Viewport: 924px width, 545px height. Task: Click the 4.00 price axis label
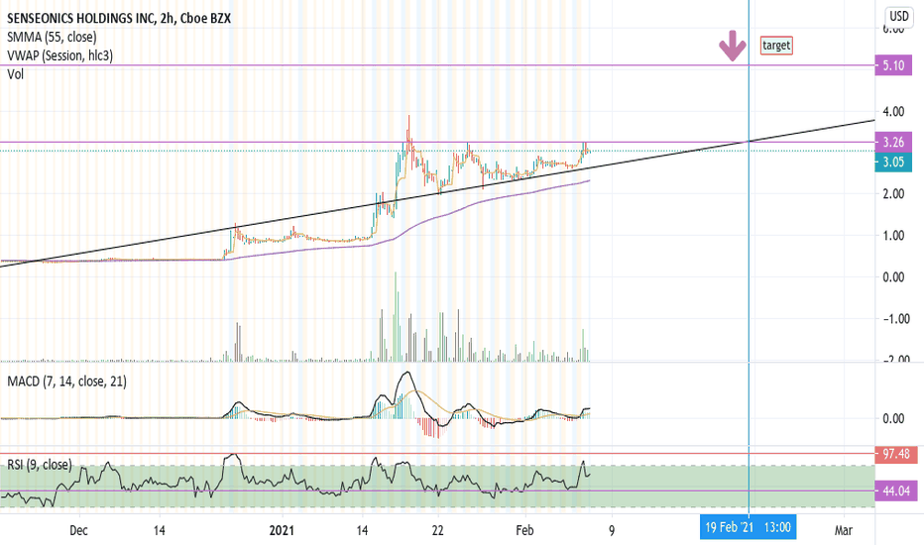(x=893, y=111)
